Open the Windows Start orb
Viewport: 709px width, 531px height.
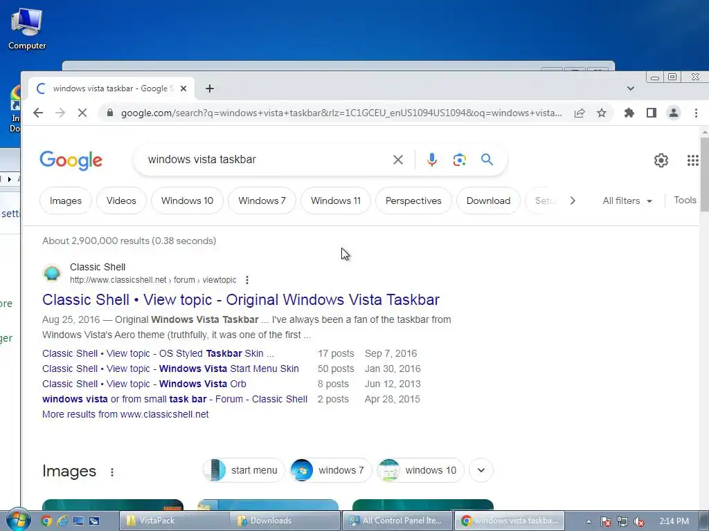click(19, 520)
